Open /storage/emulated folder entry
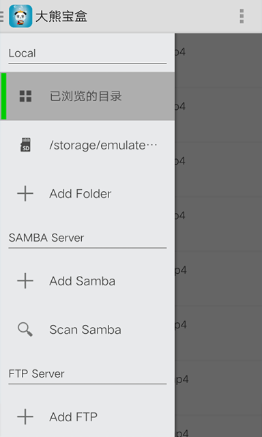The width and height of the screenshot is (262, 437). tap(87, 145)
